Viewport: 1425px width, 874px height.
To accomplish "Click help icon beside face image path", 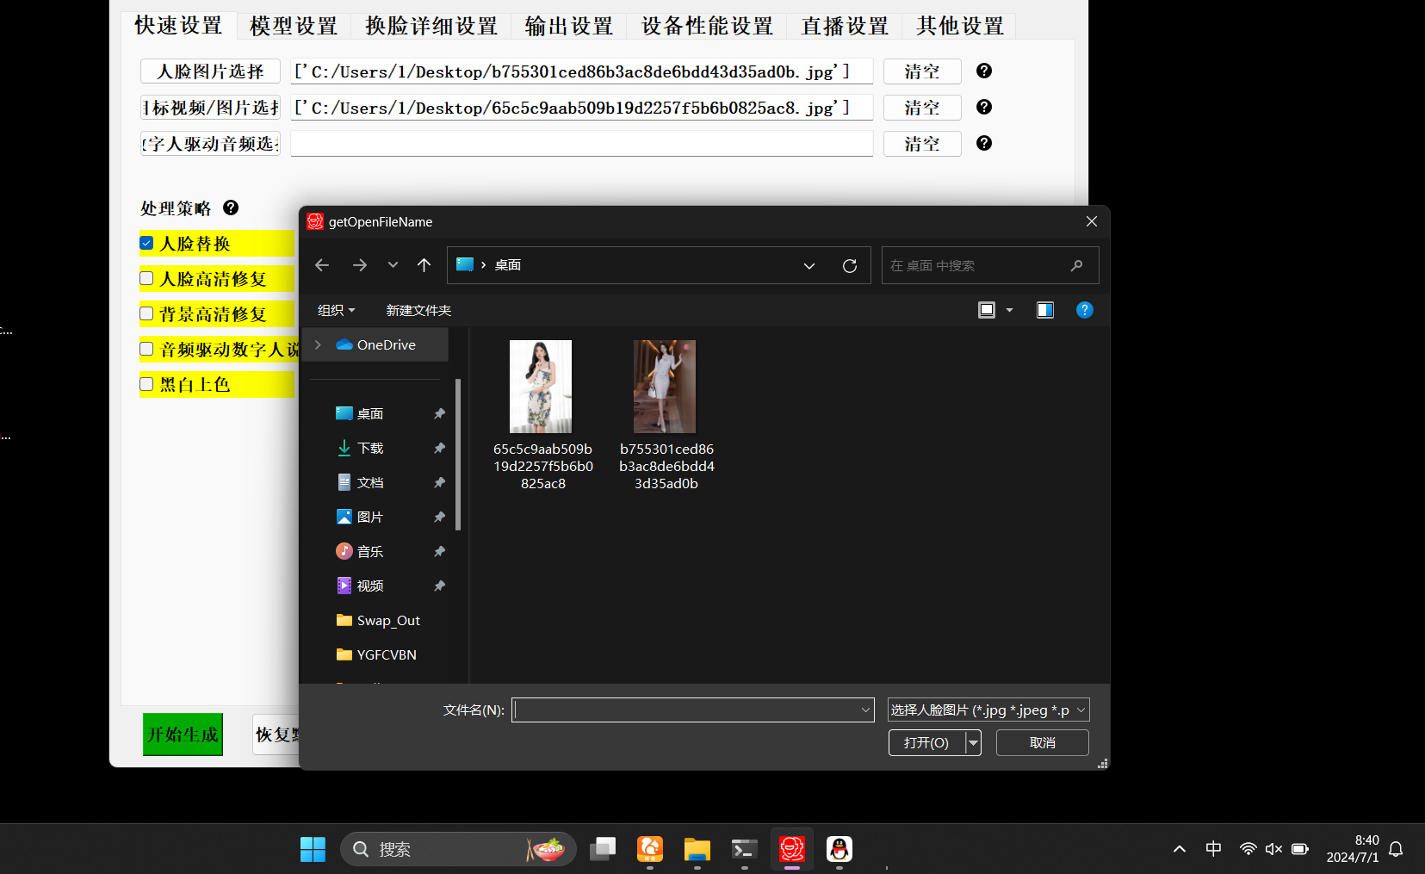I will point(984,71).
